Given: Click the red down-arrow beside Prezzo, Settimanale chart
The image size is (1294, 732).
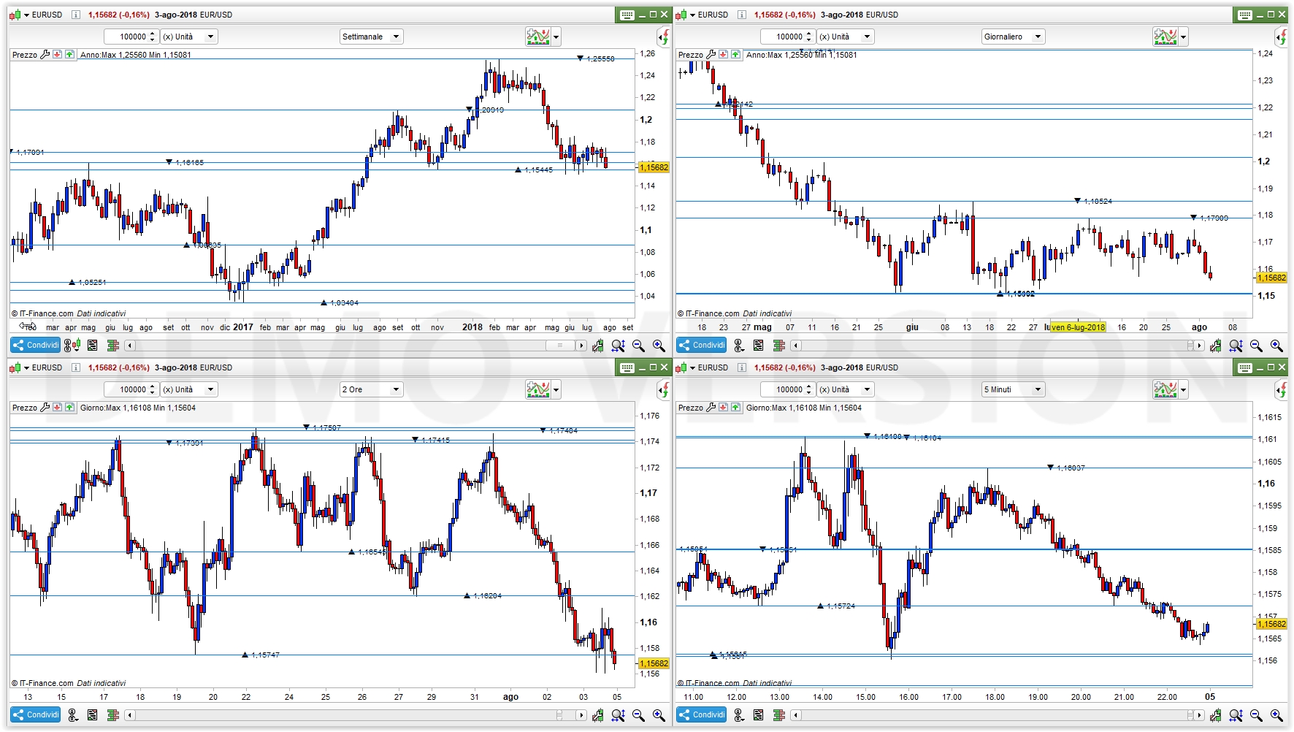Looking at the screenshot, I should (x=58, y=55).
